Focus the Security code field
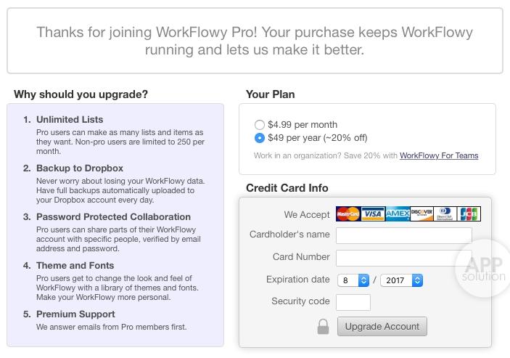 (353, 302)
